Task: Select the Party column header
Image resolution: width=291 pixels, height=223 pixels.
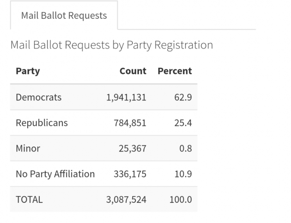Action: (28, 71)
